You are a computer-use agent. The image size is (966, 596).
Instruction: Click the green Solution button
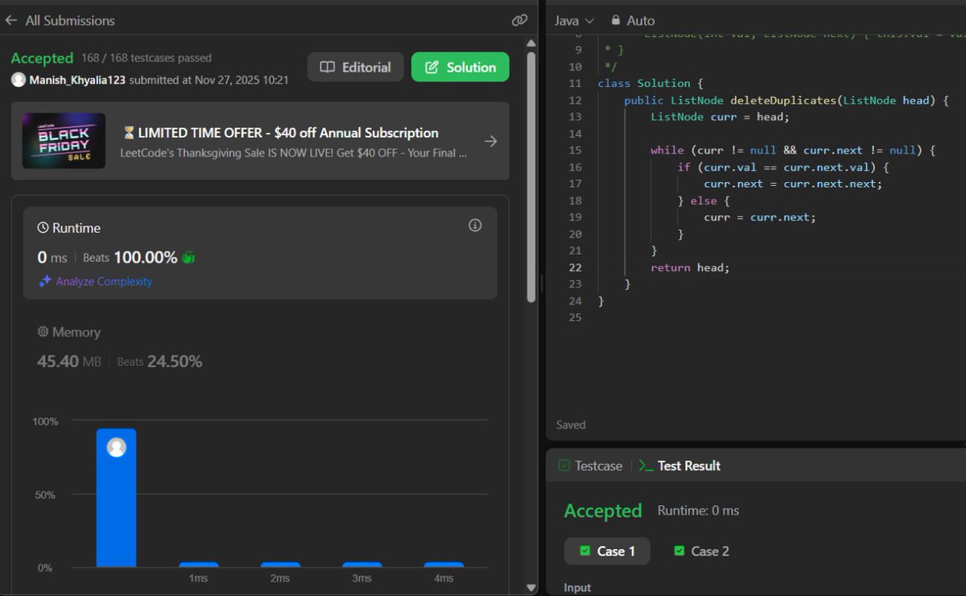pyautogui.click(x=460, y=68)
